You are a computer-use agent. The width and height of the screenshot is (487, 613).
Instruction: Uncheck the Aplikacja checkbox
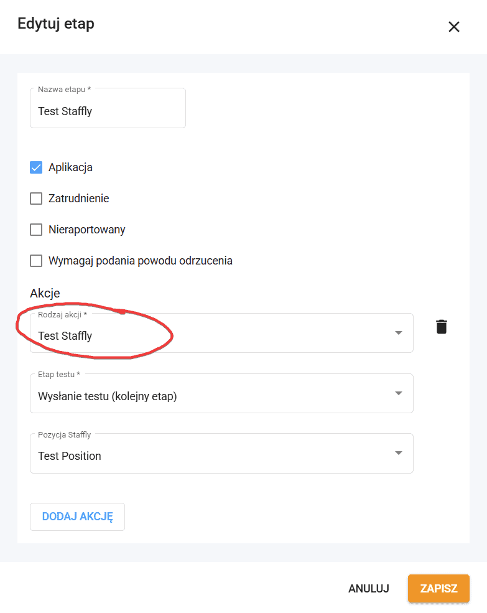pos(36,167)
